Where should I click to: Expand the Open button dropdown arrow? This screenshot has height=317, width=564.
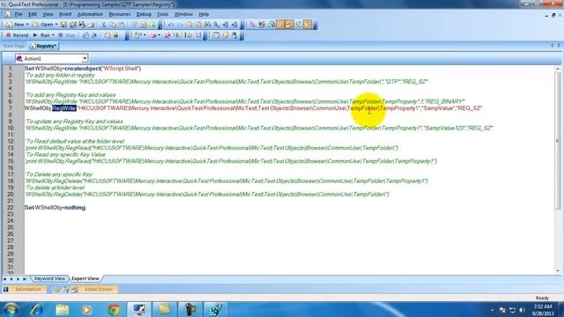tap(56, 25)
